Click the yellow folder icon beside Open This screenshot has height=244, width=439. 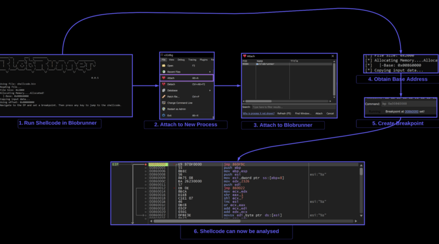(164, 65)
